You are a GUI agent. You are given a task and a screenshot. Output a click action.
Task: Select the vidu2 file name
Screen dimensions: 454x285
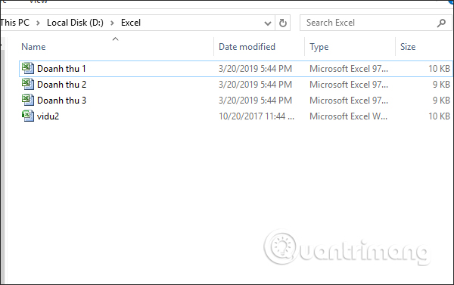[48, 116]
